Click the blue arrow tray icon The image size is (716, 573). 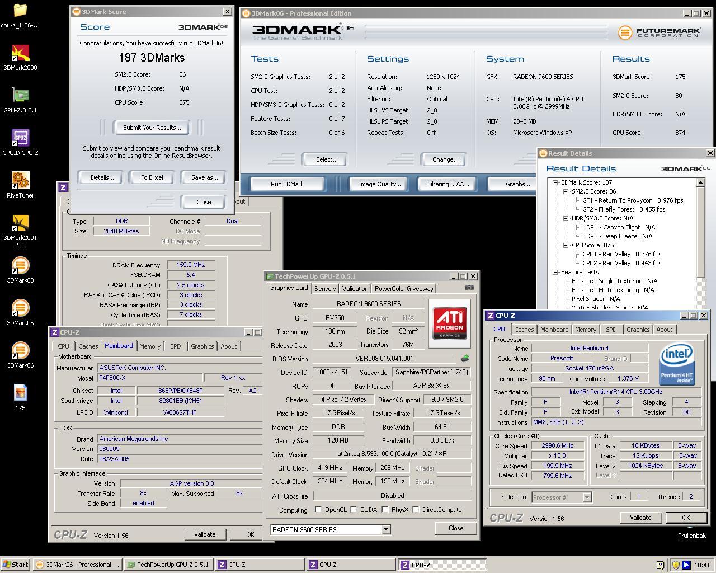[686, 565]
